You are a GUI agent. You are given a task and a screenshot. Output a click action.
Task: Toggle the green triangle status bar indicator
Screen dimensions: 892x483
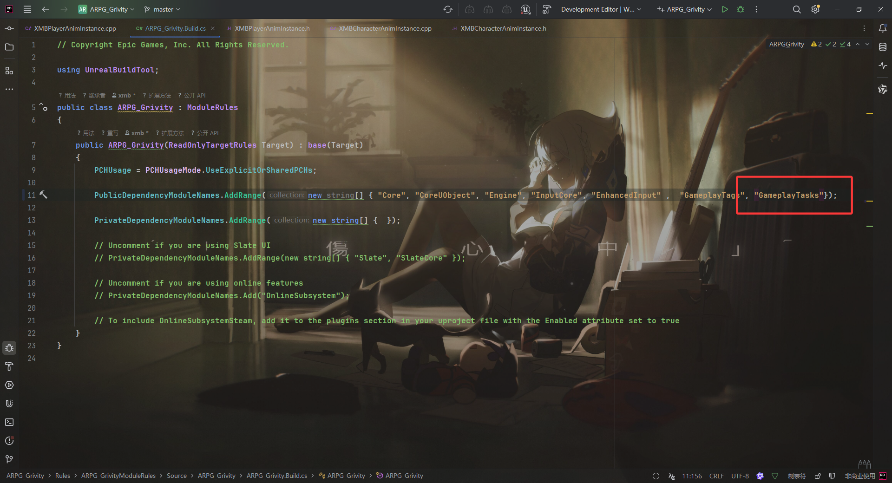[775, 476]
